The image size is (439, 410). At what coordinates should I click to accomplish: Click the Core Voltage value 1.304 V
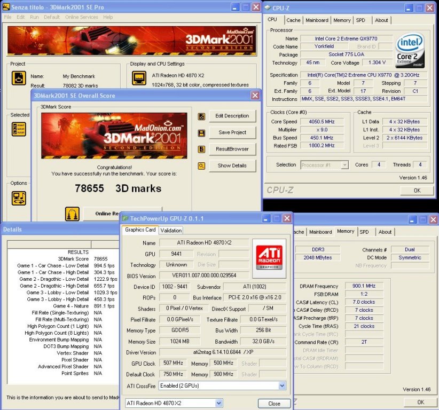click(x=377, y=62)
